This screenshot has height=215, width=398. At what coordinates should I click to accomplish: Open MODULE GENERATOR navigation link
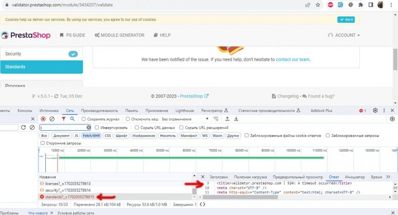119,35
